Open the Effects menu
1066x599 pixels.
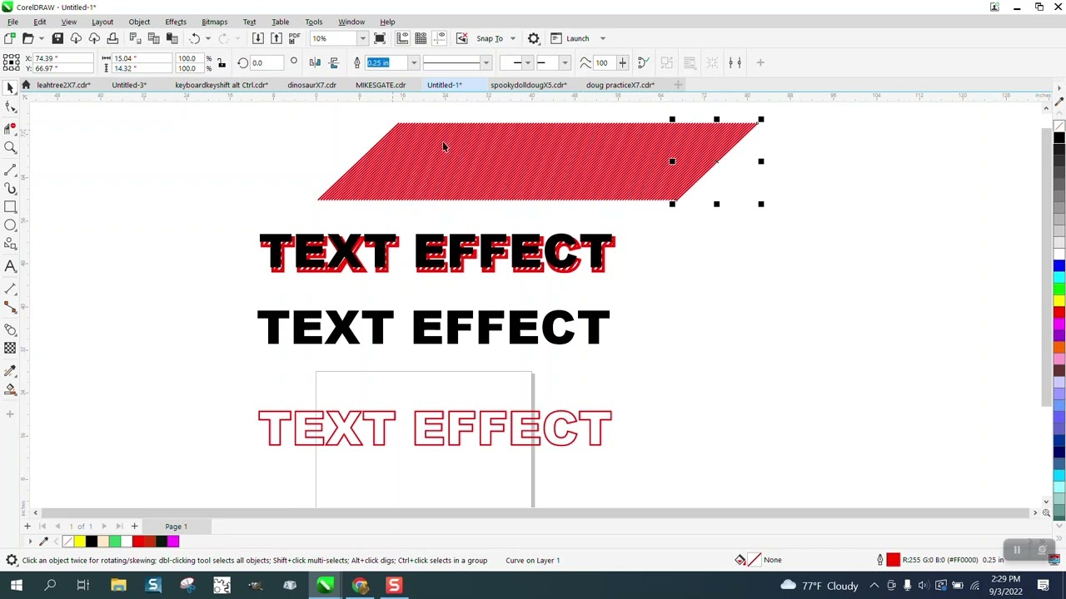coord(176,22)
